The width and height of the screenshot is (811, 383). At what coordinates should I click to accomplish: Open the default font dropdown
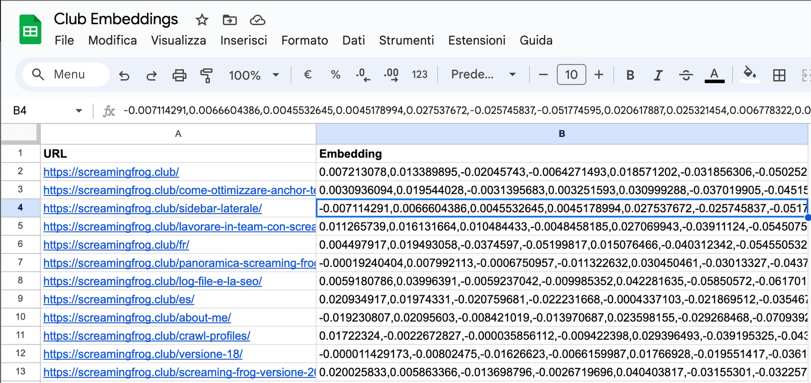[x=484, y=74]
